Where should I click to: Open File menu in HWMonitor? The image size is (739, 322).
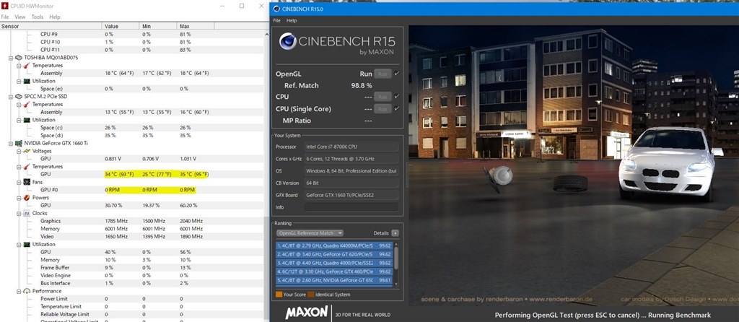(x=5, y=17)
